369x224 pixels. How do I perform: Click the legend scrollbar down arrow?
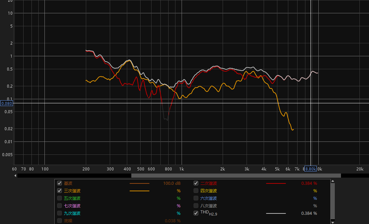point(333,222)
